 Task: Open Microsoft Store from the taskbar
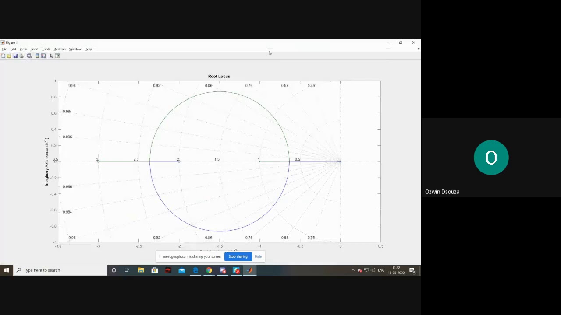pyautogui.click(x=155, y=270)
